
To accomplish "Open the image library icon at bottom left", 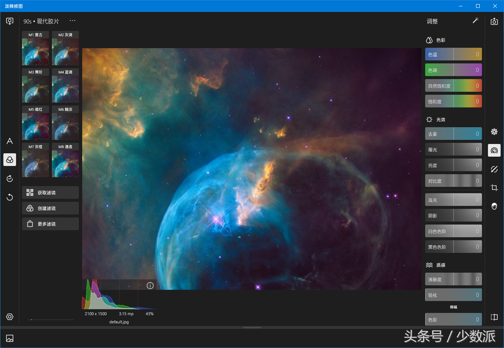I will [10, 338].
